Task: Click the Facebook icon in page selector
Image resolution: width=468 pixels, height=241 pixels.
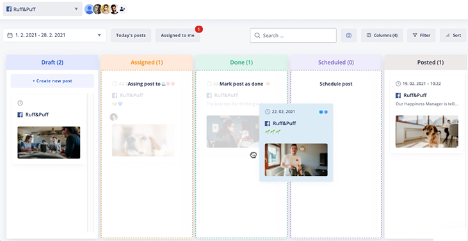Action: 9,9
